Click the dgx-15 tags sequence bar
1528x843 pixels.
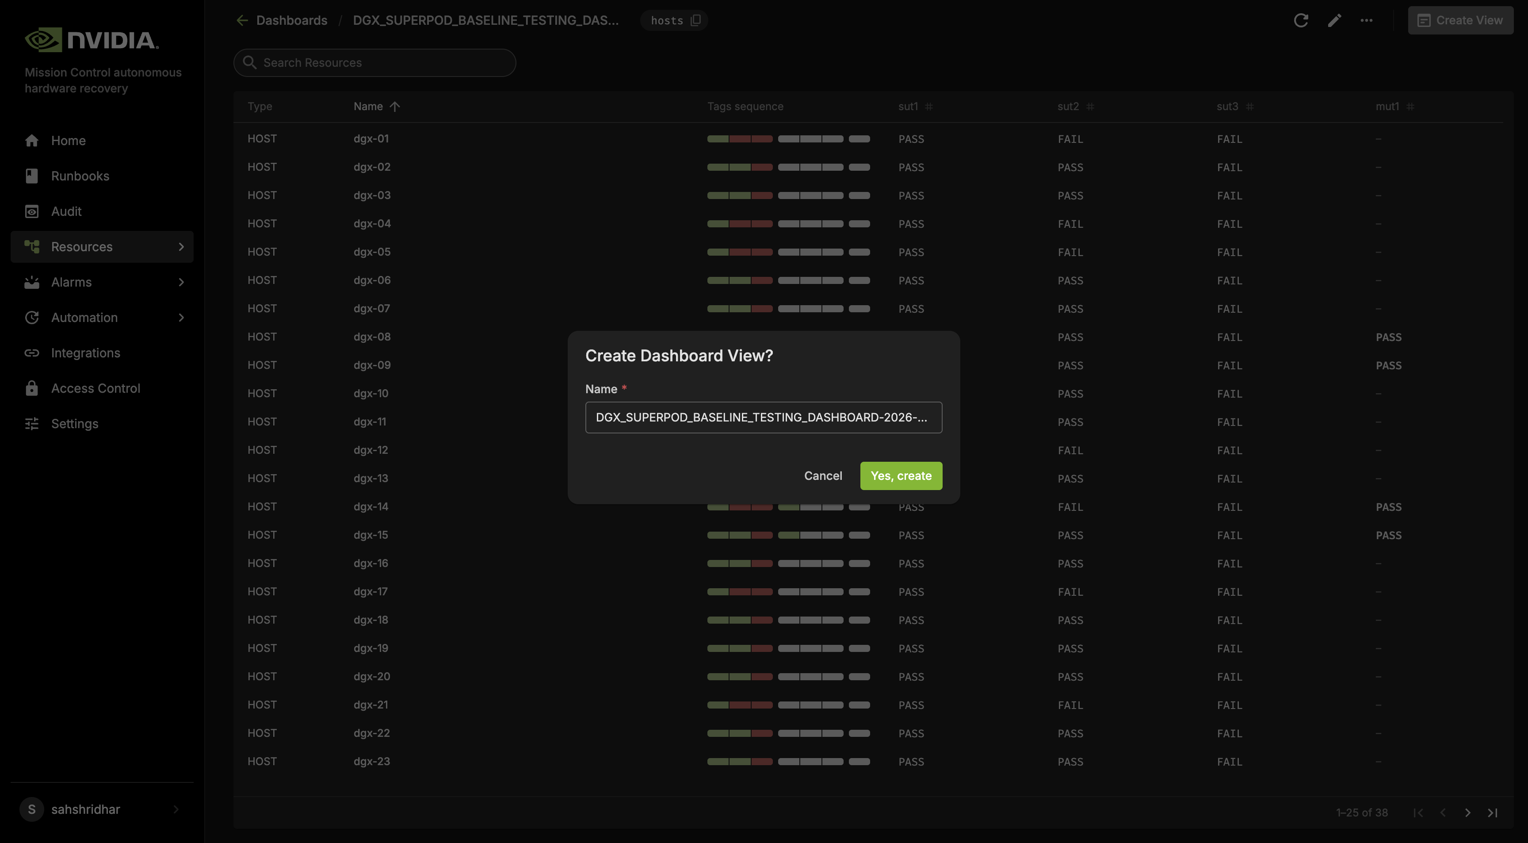[x=788, y=535]
